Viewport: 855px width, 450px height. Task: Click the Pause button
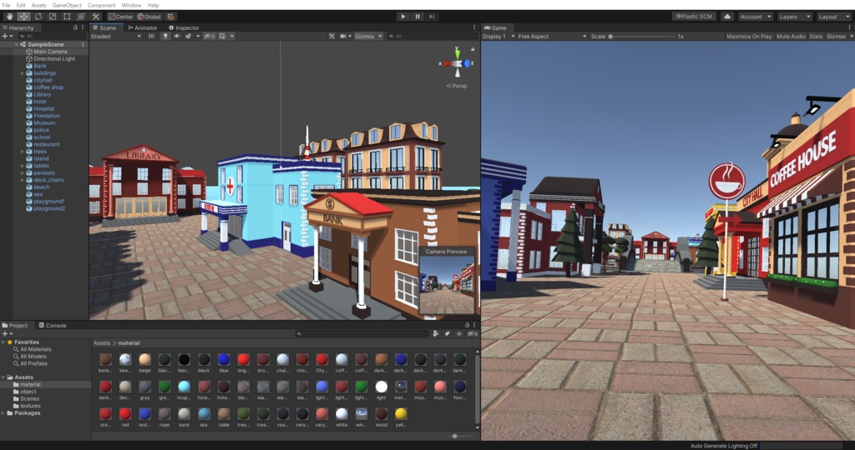tap(417, 17)
